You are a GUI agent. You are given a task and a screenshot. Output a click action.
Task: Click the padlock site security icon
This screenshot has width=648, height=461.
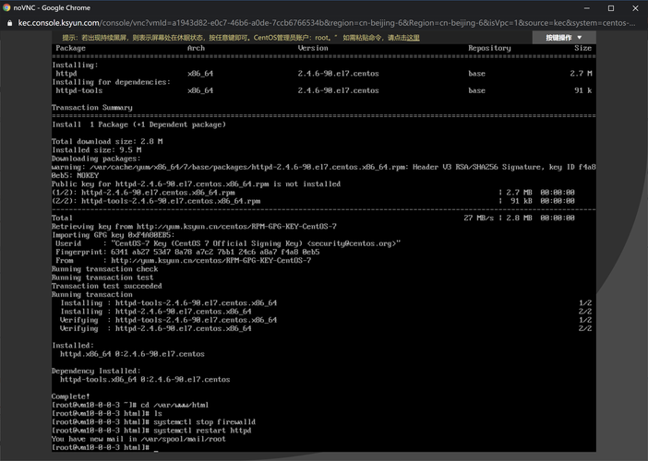click(x=10, y=23)
